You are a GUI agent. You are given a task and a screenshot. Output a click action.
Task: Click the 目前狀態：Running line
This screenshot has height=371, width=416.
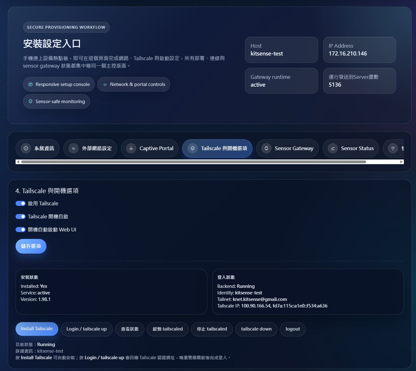(x=35, y=345)
